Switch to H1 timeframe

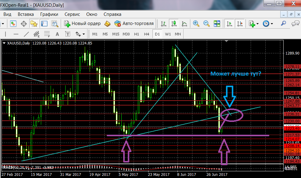[x=137, y=34]
